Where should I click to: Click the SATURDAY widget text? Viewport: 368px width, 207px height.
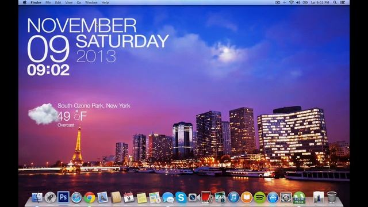coord(122,41)
